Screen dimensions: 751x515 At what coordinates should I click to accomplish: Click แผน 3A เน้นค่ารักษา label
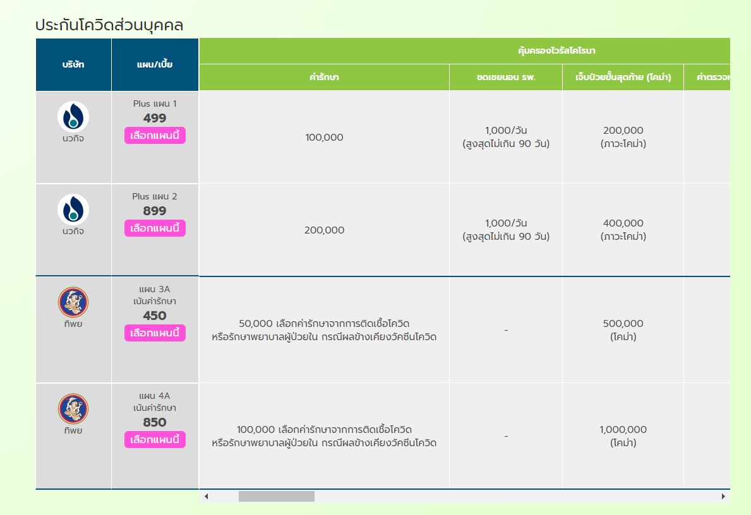(x=155, y=295)
